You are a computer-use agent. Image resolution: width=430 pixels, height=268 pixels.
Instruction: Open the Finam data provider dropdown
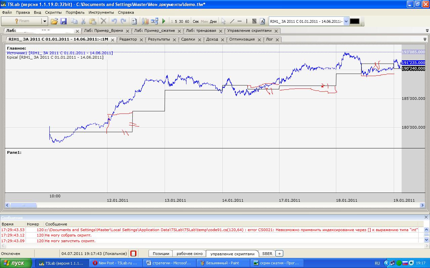pyautogui.click(x=44, y=21)
